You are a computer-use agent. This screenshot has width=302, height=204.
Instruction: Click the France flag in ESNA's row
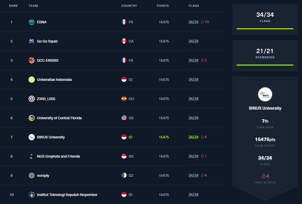(124, 22)
